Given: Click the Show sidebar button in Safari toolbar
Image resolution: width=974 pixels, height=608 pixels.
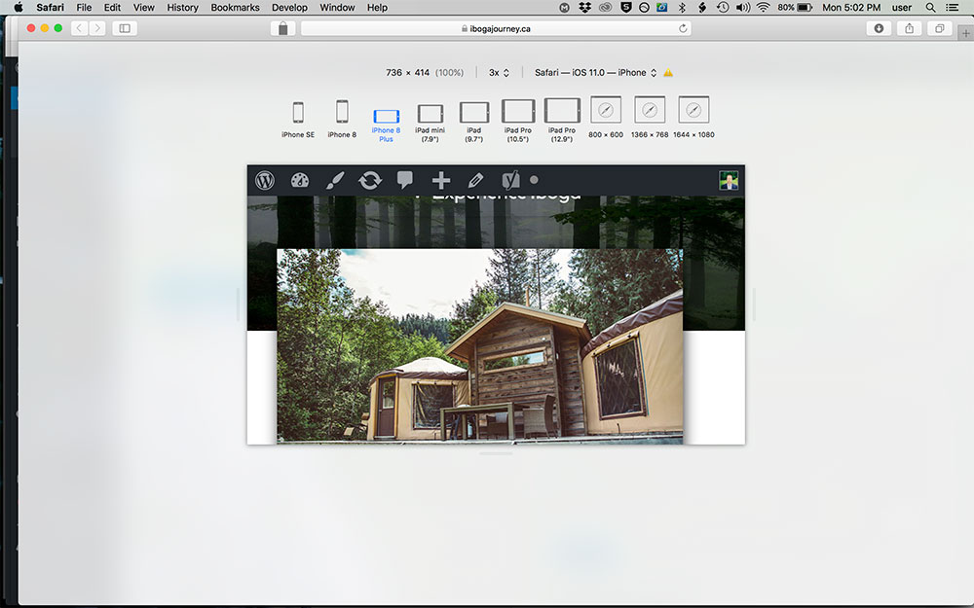Looking at the screenshot, I should tap(125, 28).
